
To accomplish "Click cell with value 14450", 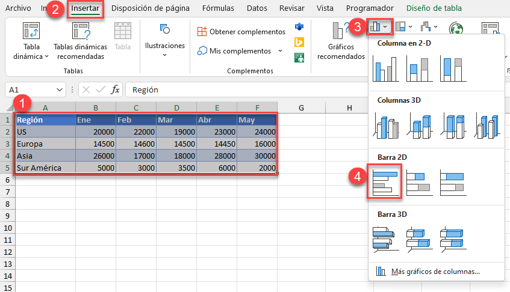I will click(x=217, y=144).
